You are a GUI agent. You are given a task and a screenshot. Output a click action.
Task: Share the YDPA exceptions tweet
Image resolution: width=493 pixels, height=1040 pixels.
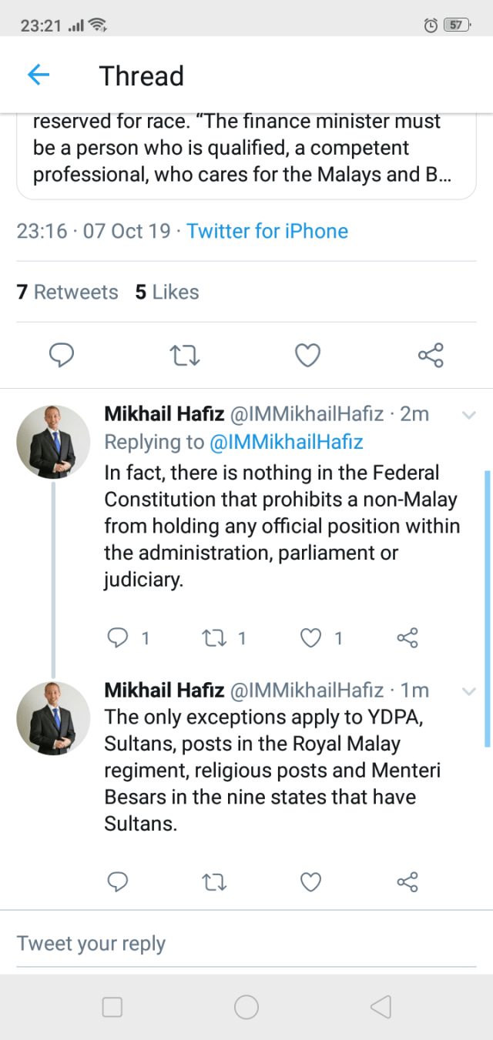(407, 881)
